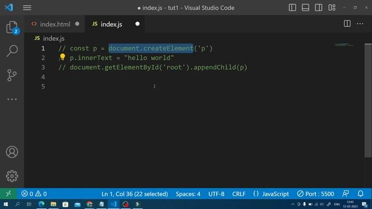
Task: Open notifications bell in status bar
Action: tap(360, 193)
